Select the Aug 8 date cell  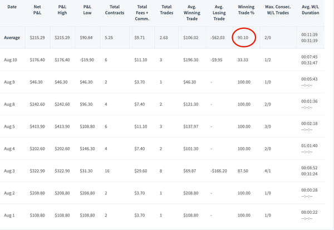(9, 104)
